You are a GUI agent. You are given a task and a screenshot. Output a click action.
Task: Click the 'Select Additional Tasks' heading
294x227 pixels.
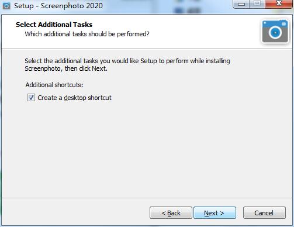click(x=54, y=25)
